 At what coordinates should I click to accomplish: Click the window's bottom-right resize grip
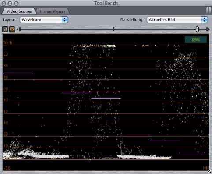pos(209,172)
